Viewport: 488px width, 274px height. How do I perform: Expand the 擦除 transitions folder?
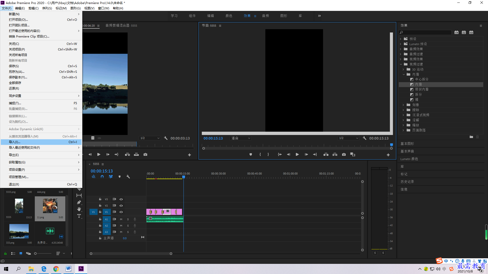point(403,110)
